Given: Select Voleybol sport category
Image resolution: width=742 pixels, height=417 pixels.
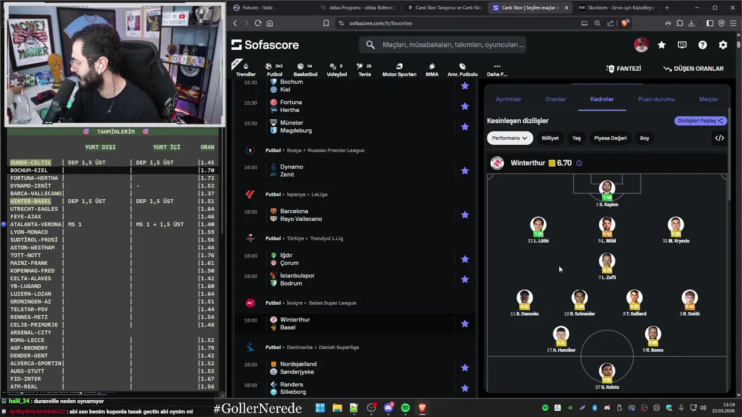Looking at the screenshot, I should point(336,70).
